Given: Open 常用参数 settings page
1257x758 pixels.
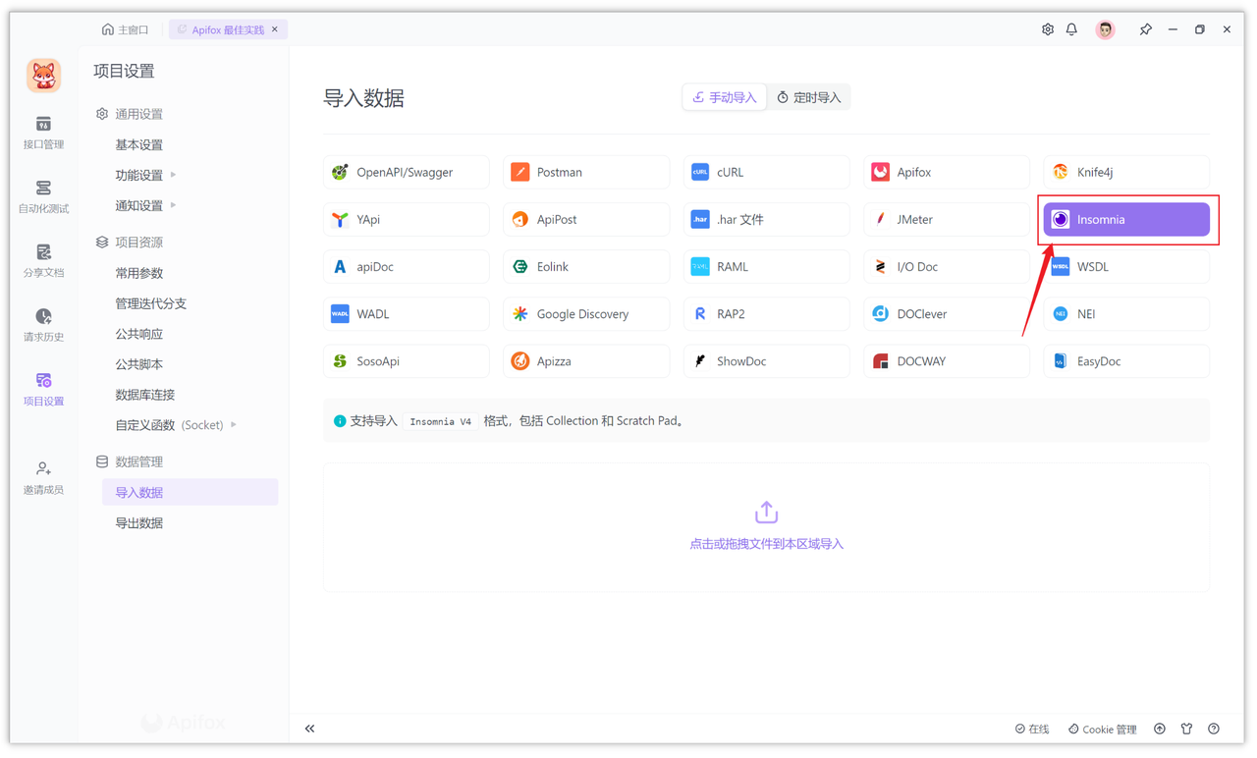Looking at the screenshot, I should tap(139, 273).
